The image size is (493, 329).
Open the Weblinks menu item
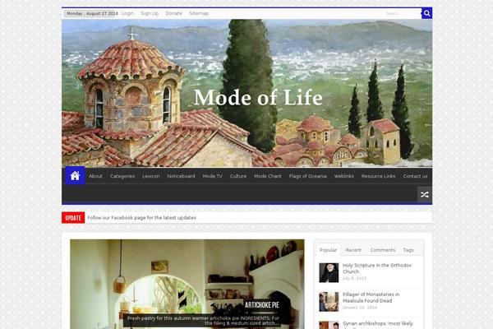click(x=344, y=176)
